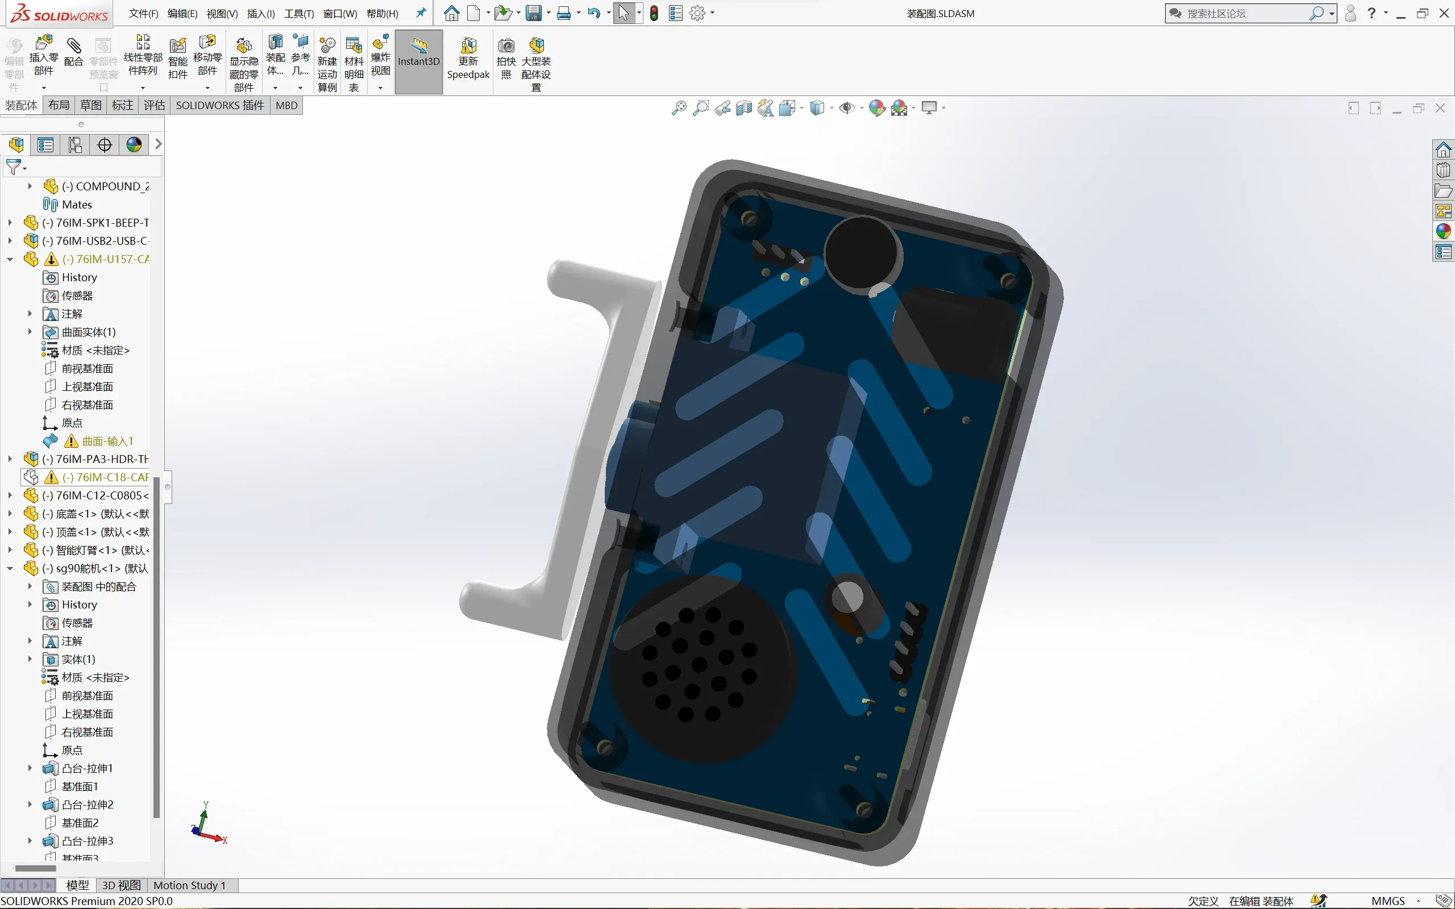Open DisplayManager color sphere tab

coord(134,145)
